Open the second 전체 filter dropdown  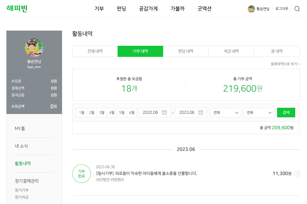(x=259, y=112)
